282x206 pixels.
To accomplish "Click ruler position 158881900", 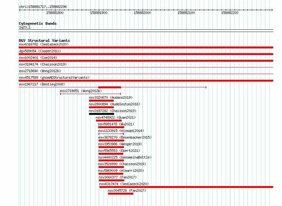I will pyautogui.click(x=99, y=13).
